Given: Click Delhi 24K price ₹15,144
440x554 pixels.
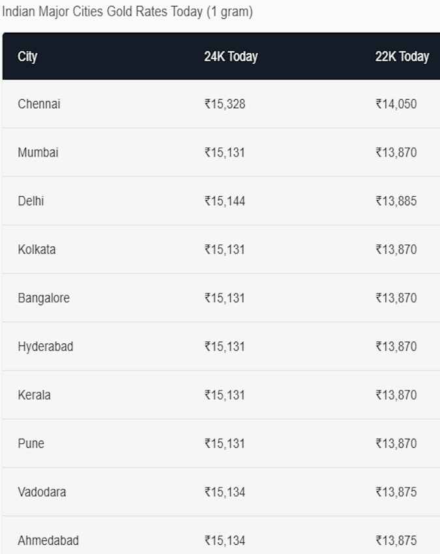Looking at the screenshot, I should pos(225,201).
